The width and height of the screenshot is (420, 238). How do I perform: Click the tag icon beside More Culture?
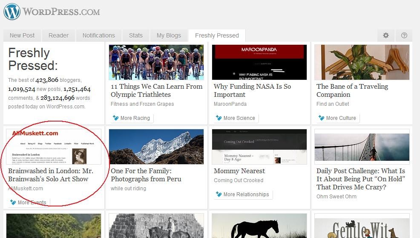click(321, 118)
